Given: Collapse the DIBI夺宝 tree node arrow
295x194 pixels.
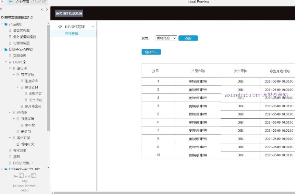Looking at the screenshot, I should pyautogui.click(x=6, y=62).
